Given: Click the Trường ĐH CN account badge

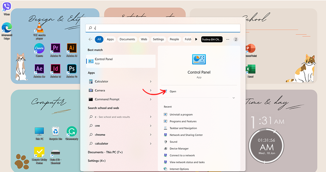Looking at the screenshot, I should (x=212, y=39).
